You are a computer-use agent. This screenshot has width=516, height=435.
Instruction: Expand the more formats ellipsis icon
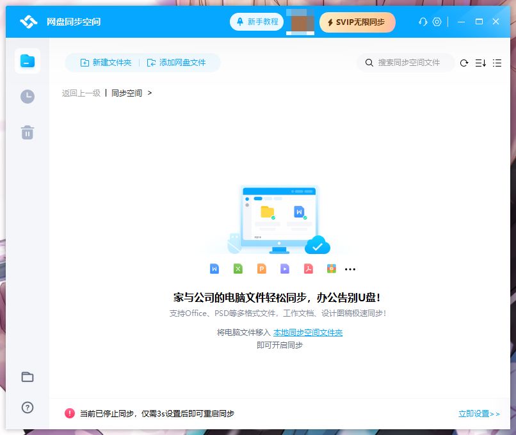point(350,269)
